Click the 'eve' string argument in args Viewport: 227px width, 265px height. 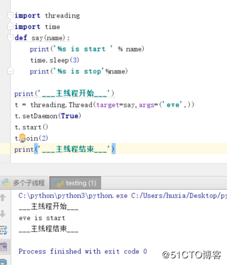click(x=173, y=105)
